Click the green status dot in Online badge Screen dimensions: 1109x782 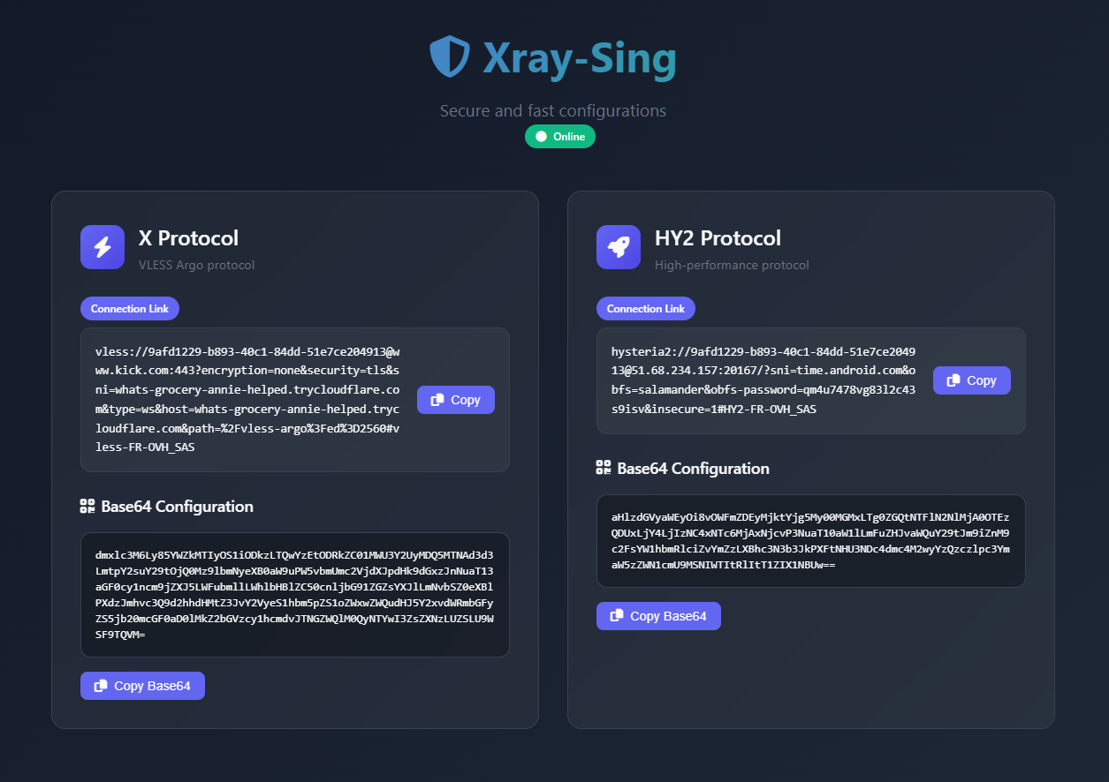540,136
